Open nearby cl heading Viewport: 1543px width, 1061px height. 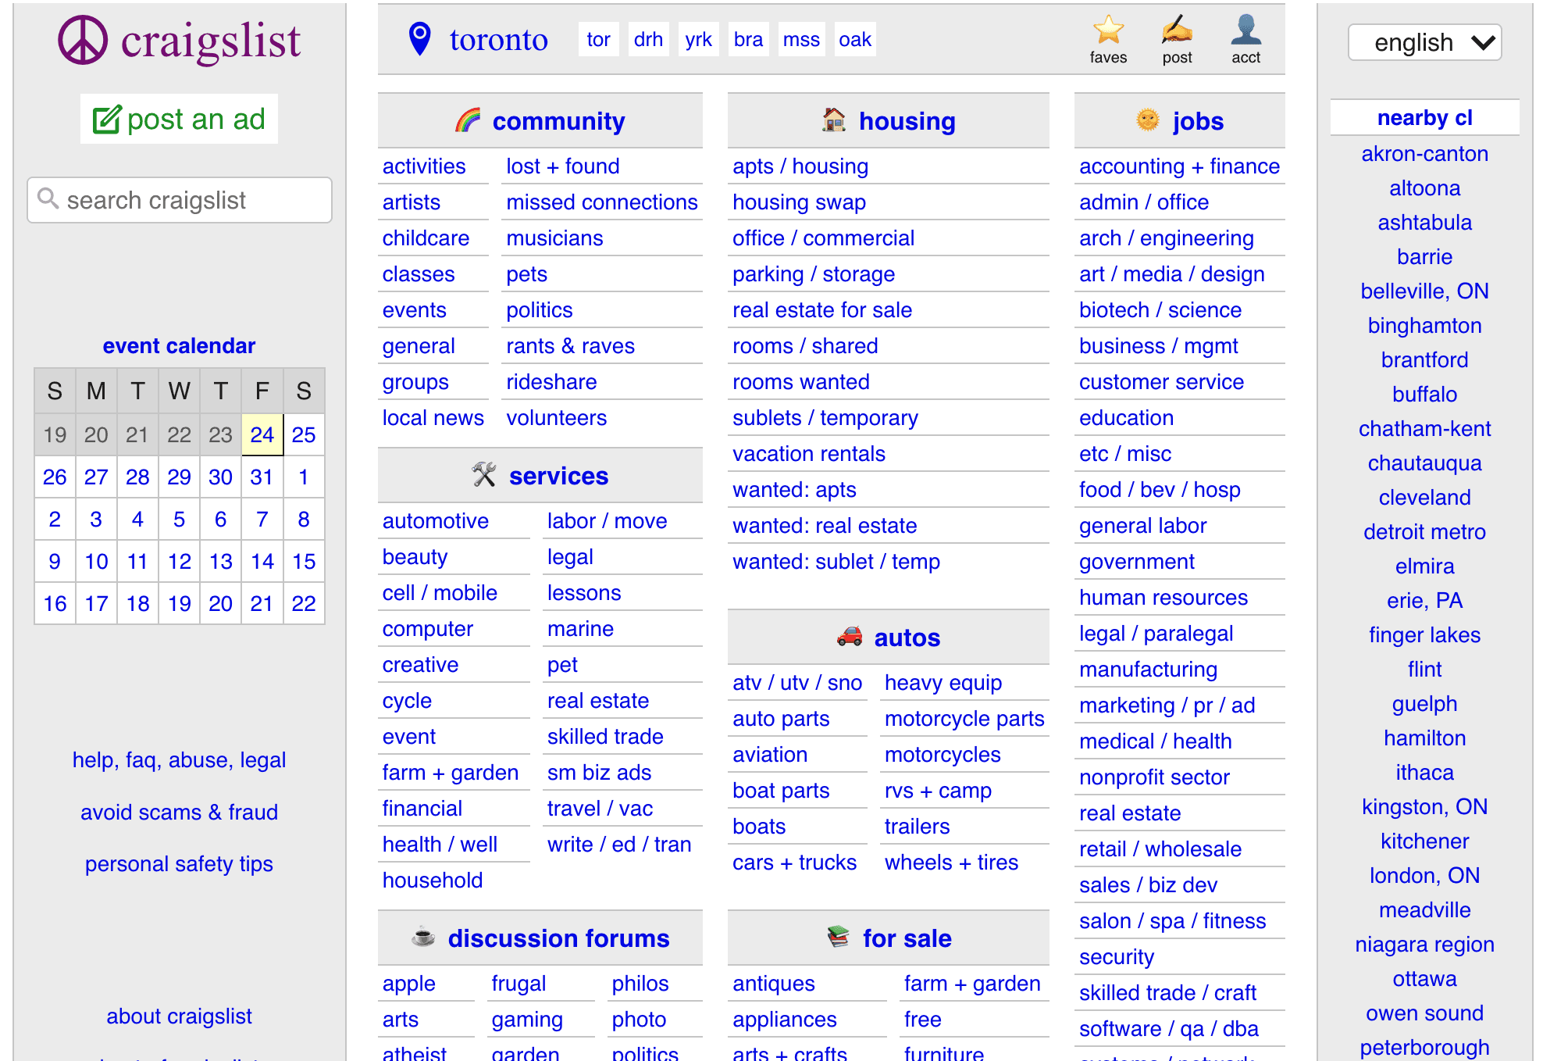(1425, 117)
